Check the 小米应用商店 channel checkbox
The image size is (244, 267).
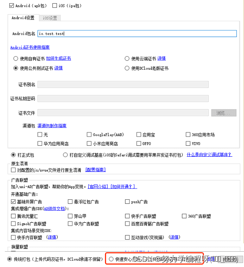[x=89, y=143]
